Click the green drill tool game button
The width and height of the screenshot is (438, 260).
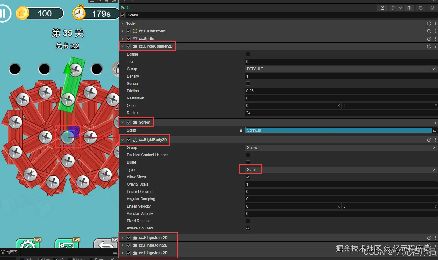click(x=67, y=243)
